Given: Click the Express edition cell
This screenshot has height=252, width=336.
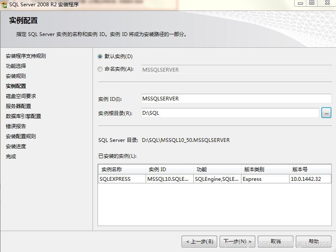Looking at the screenshot, I should coord(265,179).
